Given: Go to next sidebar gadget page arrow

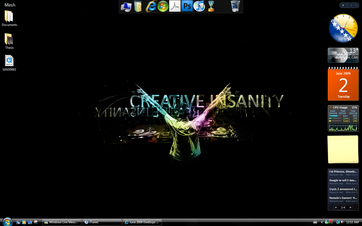Looking at the screenshot, I should [356, 5].
